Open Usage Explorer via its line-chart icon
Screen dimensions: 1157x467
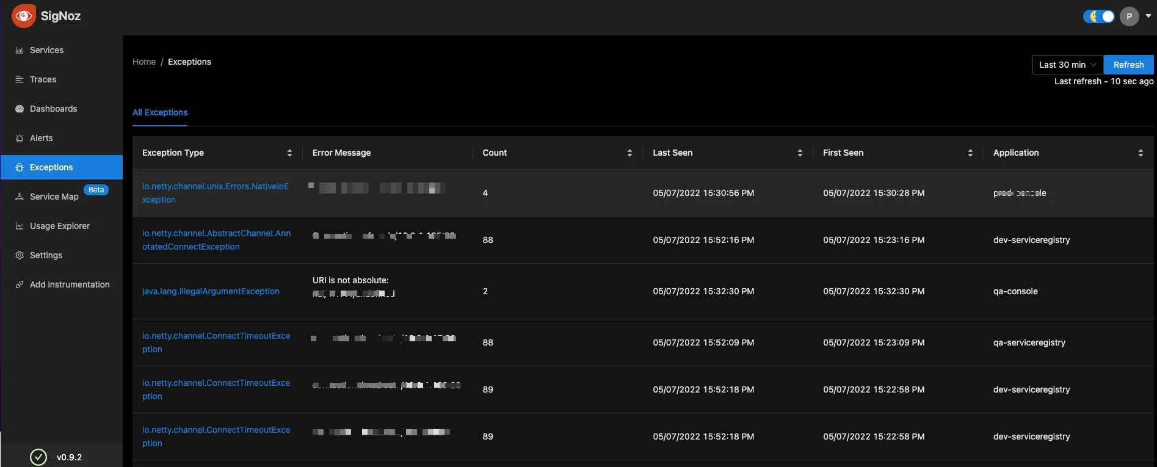tap(20, 226)
